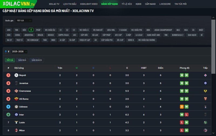Open the KQBĐ menu item
Viewport: 216px width, 136px height.
point(139,4)
